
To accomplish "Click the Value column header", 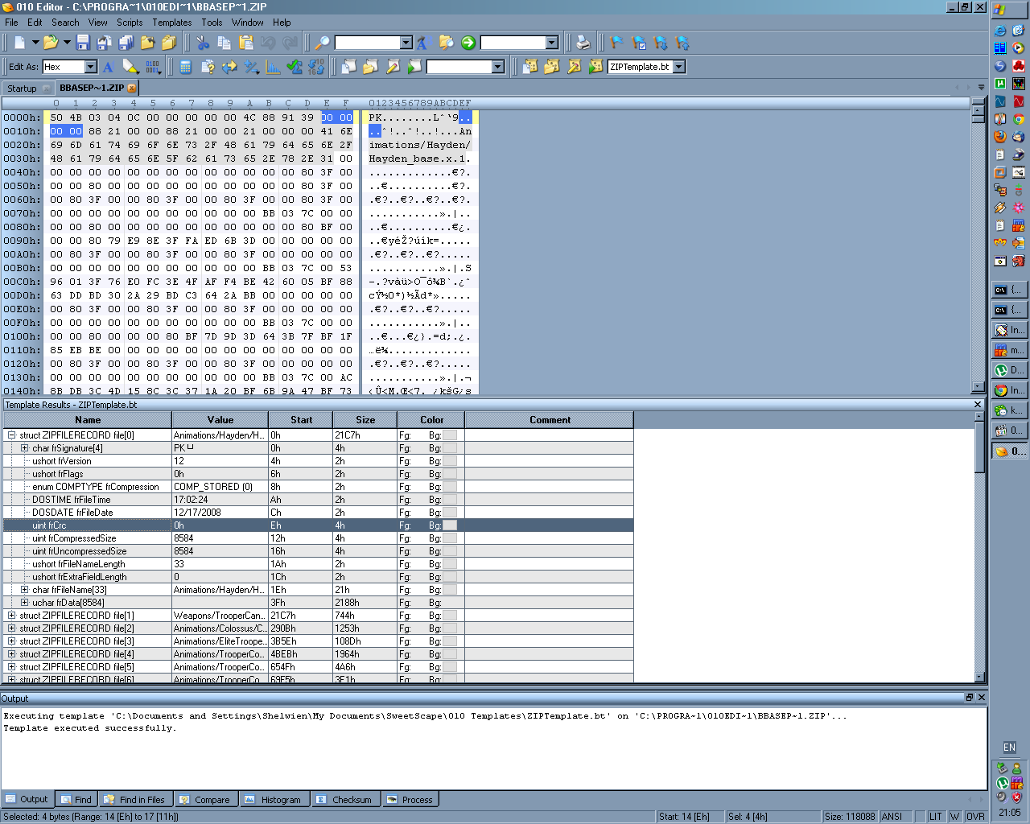I will pyautogui.click(x=220, y=420).
